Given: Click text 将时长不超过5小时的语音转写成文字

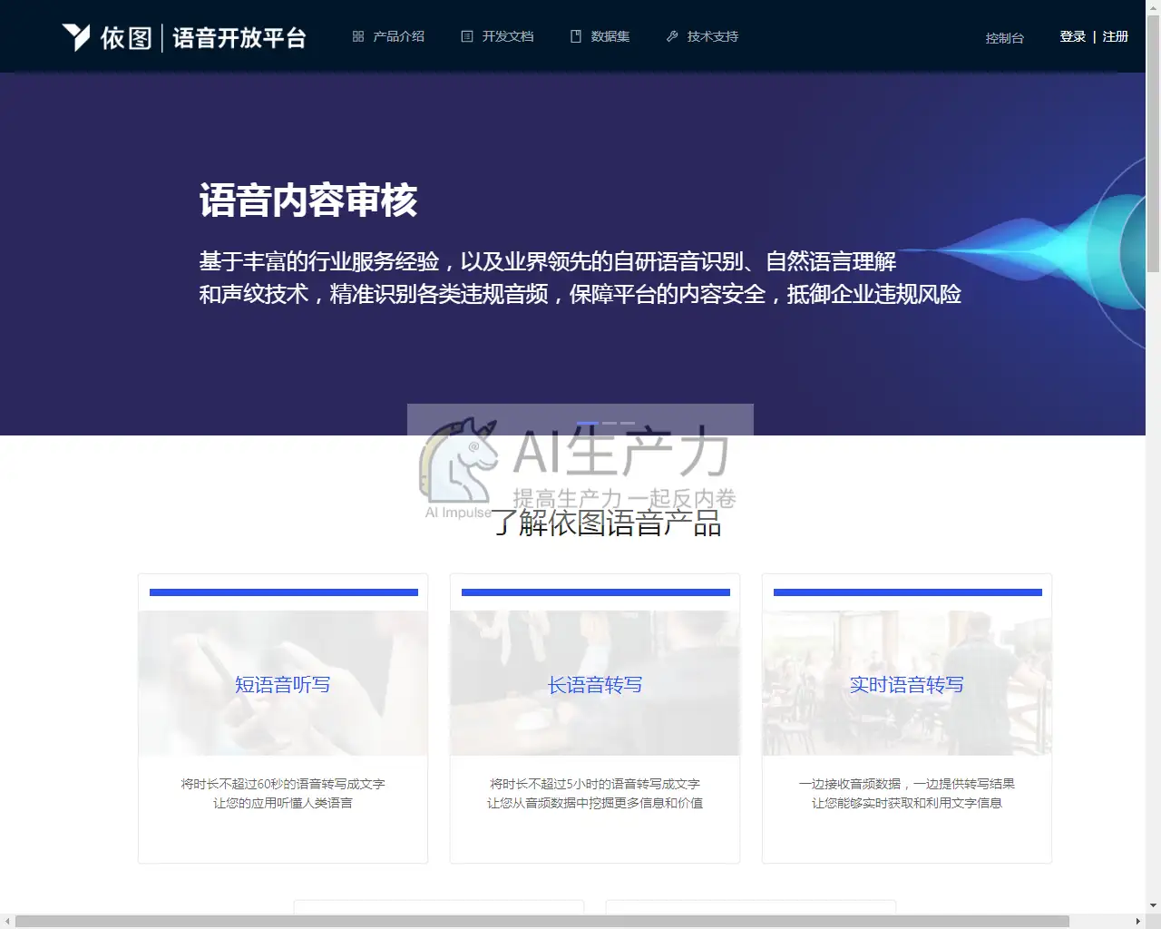Looking at the screenshot, I should pos(595,784).
